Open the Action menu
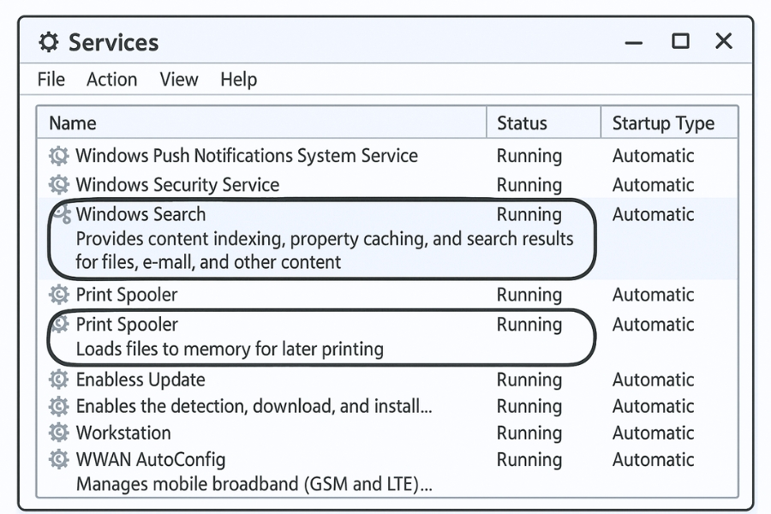This screenshot has height=514, width=771. coord(111,80)
